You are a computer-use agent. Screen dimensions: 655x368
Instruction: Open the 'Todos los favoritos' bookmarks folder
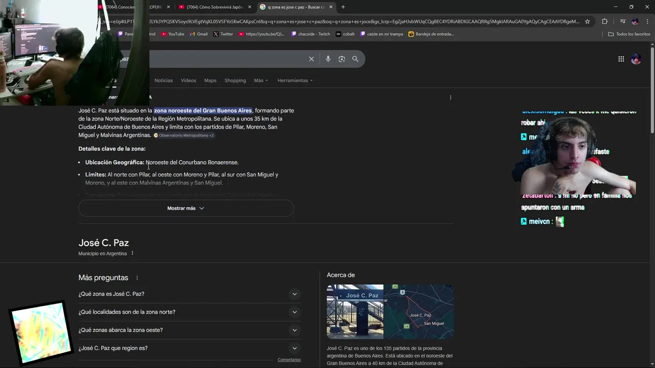[629, 34]
